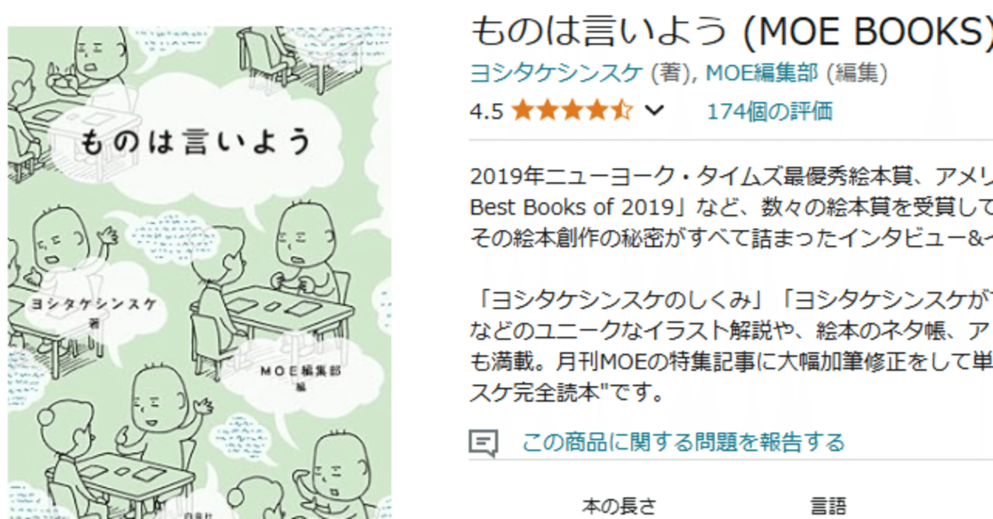Click the (著) author role label
The height and width of the screenshot is (519, 993).
(x=666, y=73)
